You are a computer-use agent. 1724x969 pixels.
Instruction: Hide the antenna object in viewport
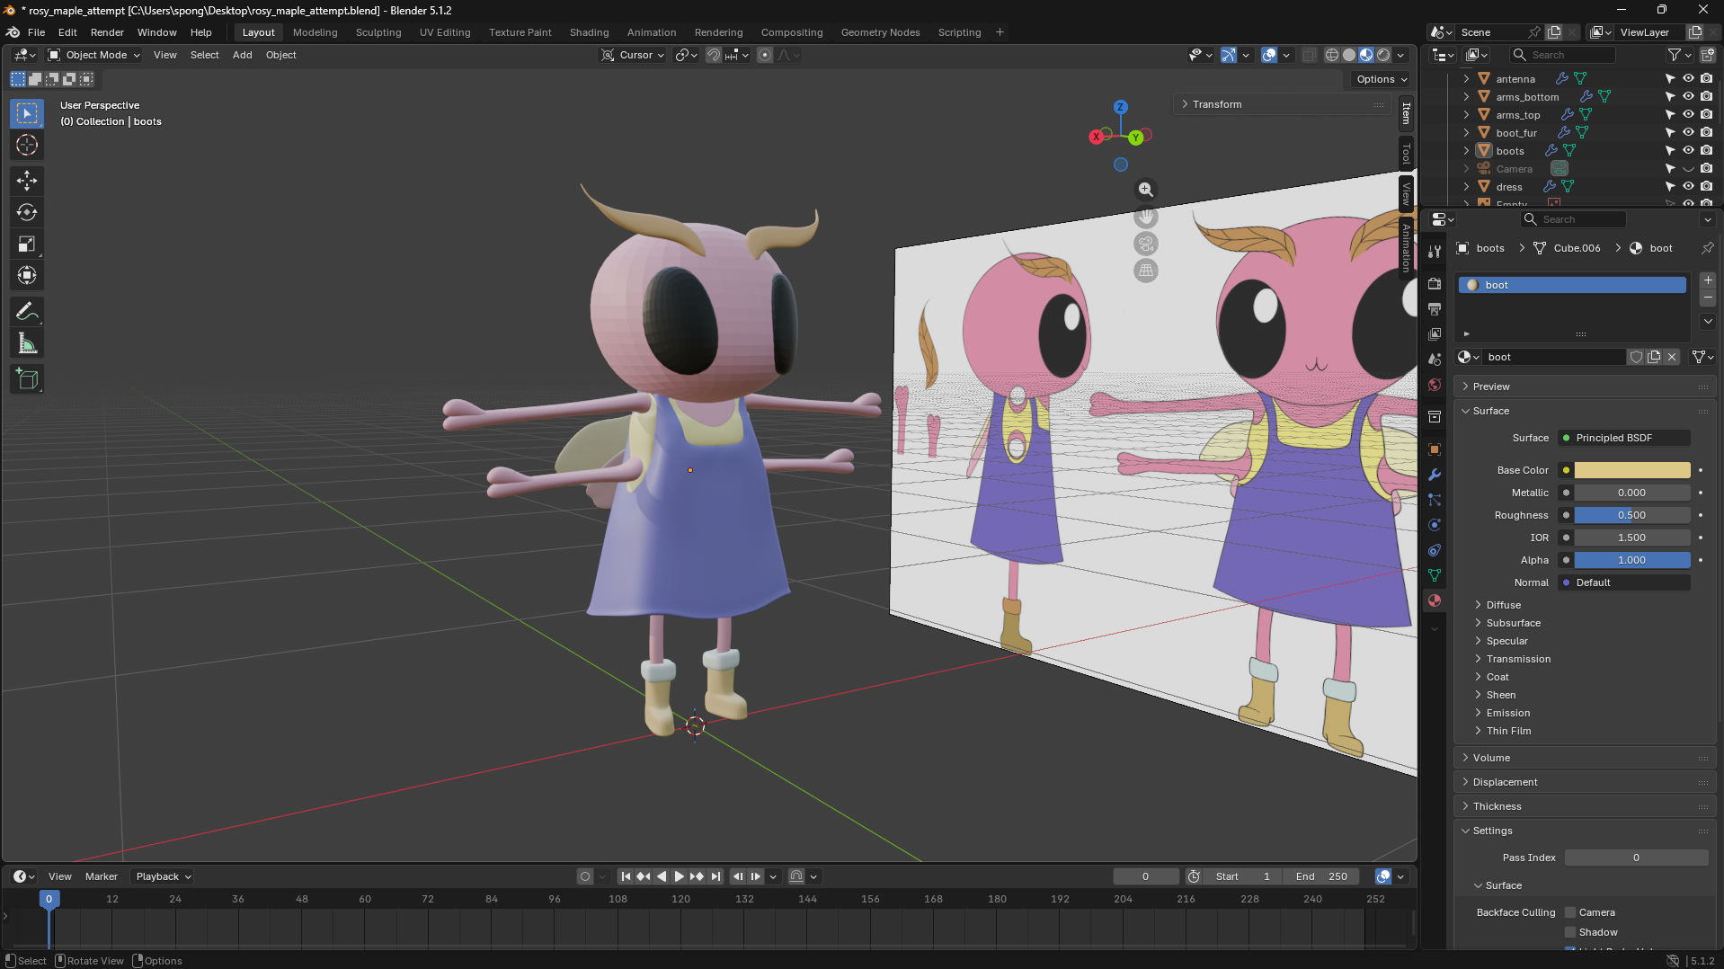[x=1688, y=79]
